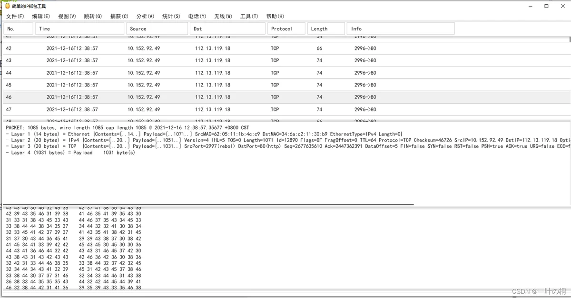Open the 编辑(E) menu
This screenshot has height=298, width=571.
pos(41,16)
